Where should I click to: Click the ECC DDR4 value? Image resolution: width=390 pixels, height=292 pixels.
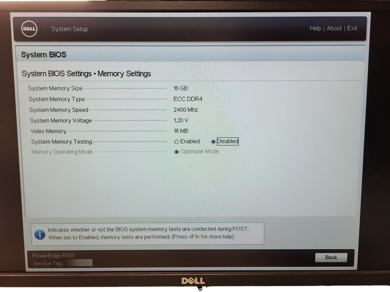coord(188,99)
